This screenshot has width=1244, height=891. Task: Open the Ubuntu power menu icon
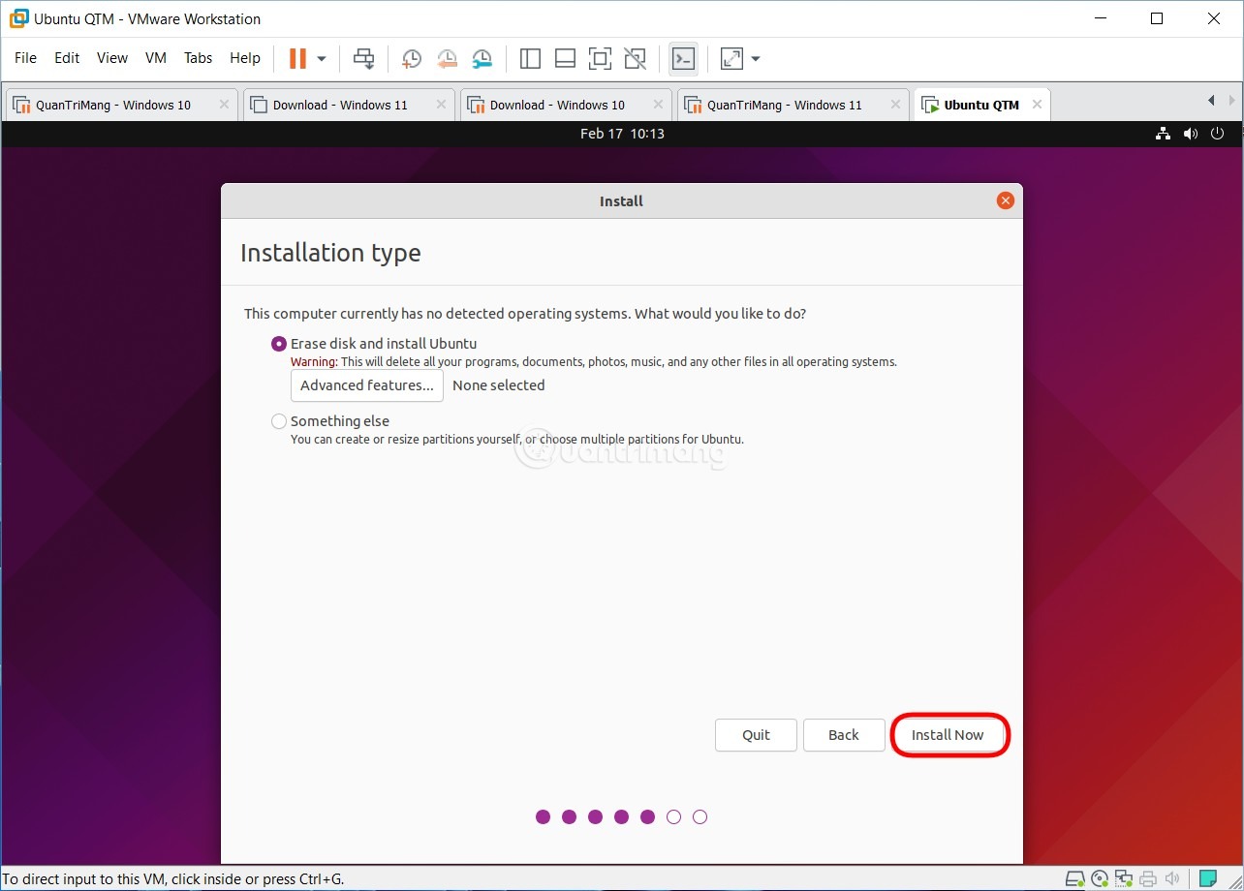[1218, 134]
